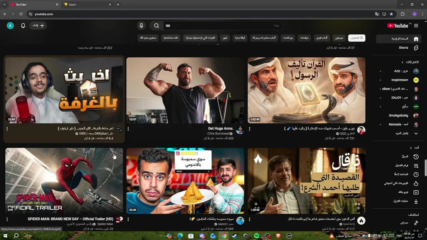Screen dimensions: 427x240
Task: Select the Video games (ألعاب فيديو) chip
Action: [x=322, y=38]
